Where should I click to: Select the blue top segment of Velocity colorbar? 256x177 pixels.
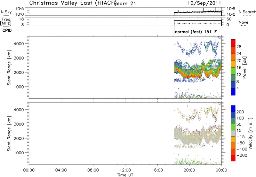point(233,109)
